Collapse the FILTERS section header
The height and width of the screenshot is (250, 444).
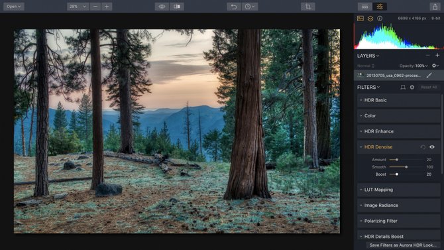(368, 88)
